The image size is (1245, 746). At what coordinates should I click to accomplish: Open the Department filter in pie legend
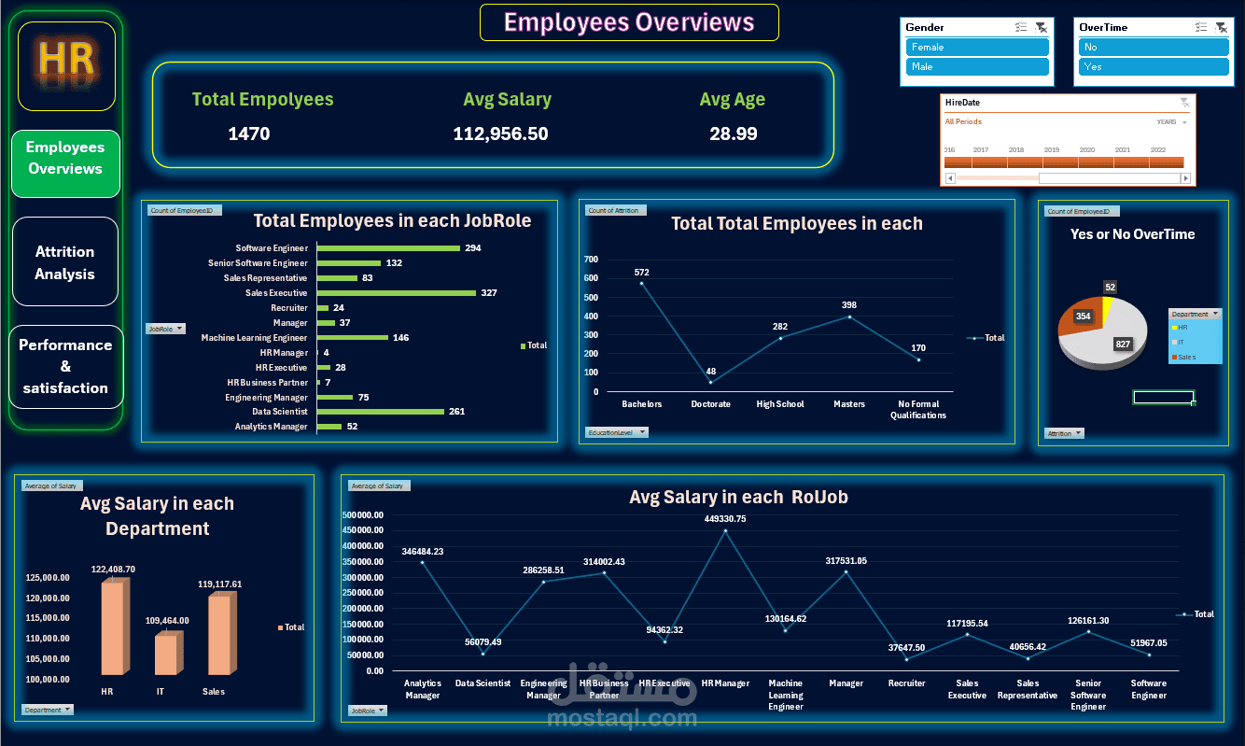point(1195,314)
